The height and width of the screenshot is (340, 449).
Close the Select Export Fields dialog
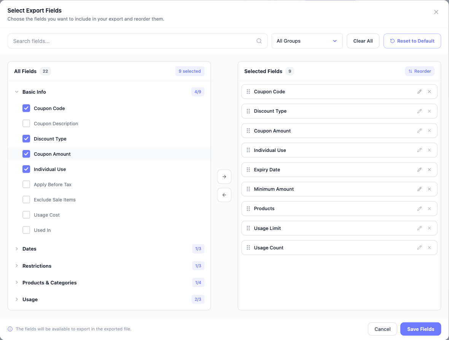[x=436, y=12]
